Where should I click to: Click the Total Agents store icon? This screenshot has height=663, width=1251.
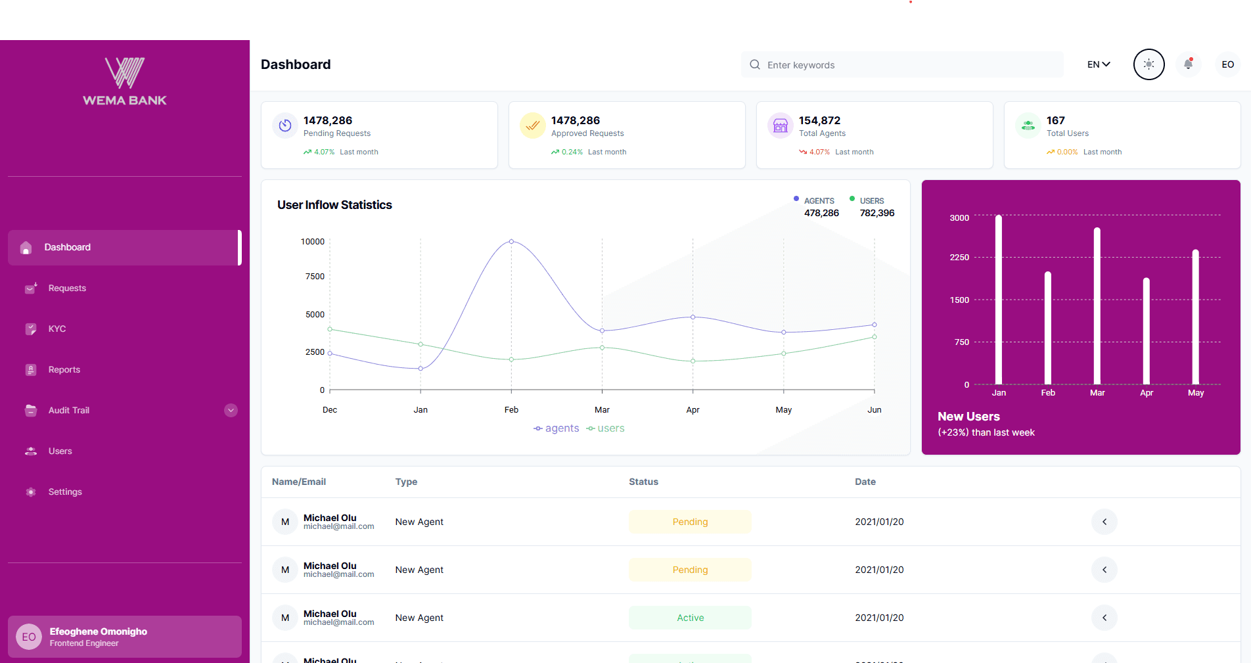point(780,126)
